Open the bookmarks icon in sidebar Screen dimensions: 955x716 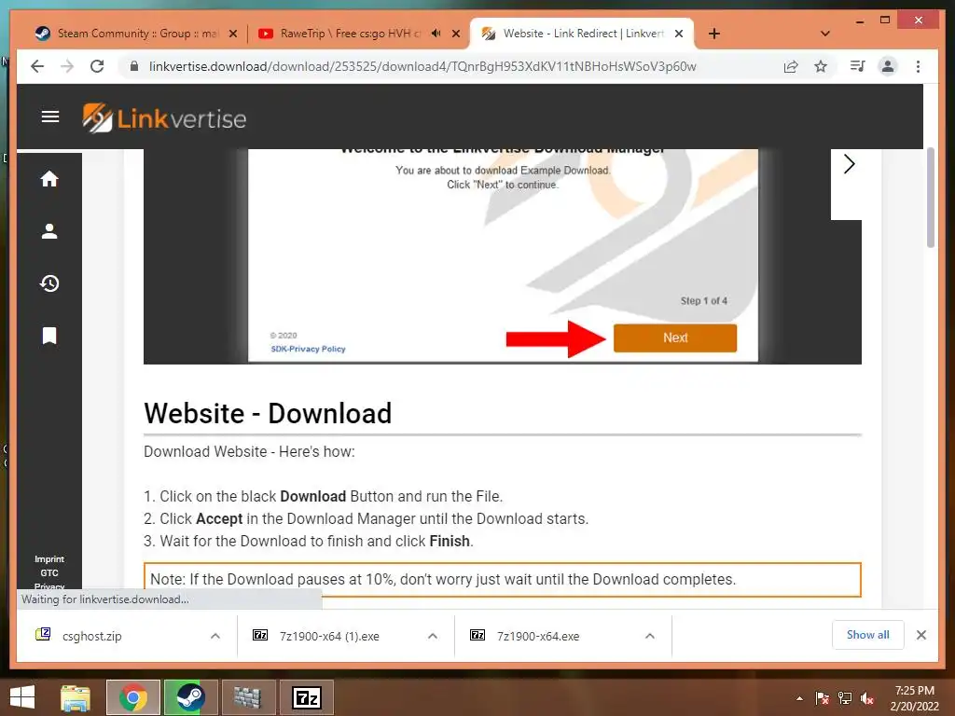pos(49,336)
